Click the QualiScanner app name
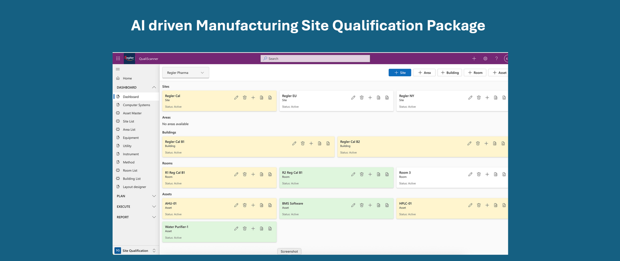 [149, 59]
